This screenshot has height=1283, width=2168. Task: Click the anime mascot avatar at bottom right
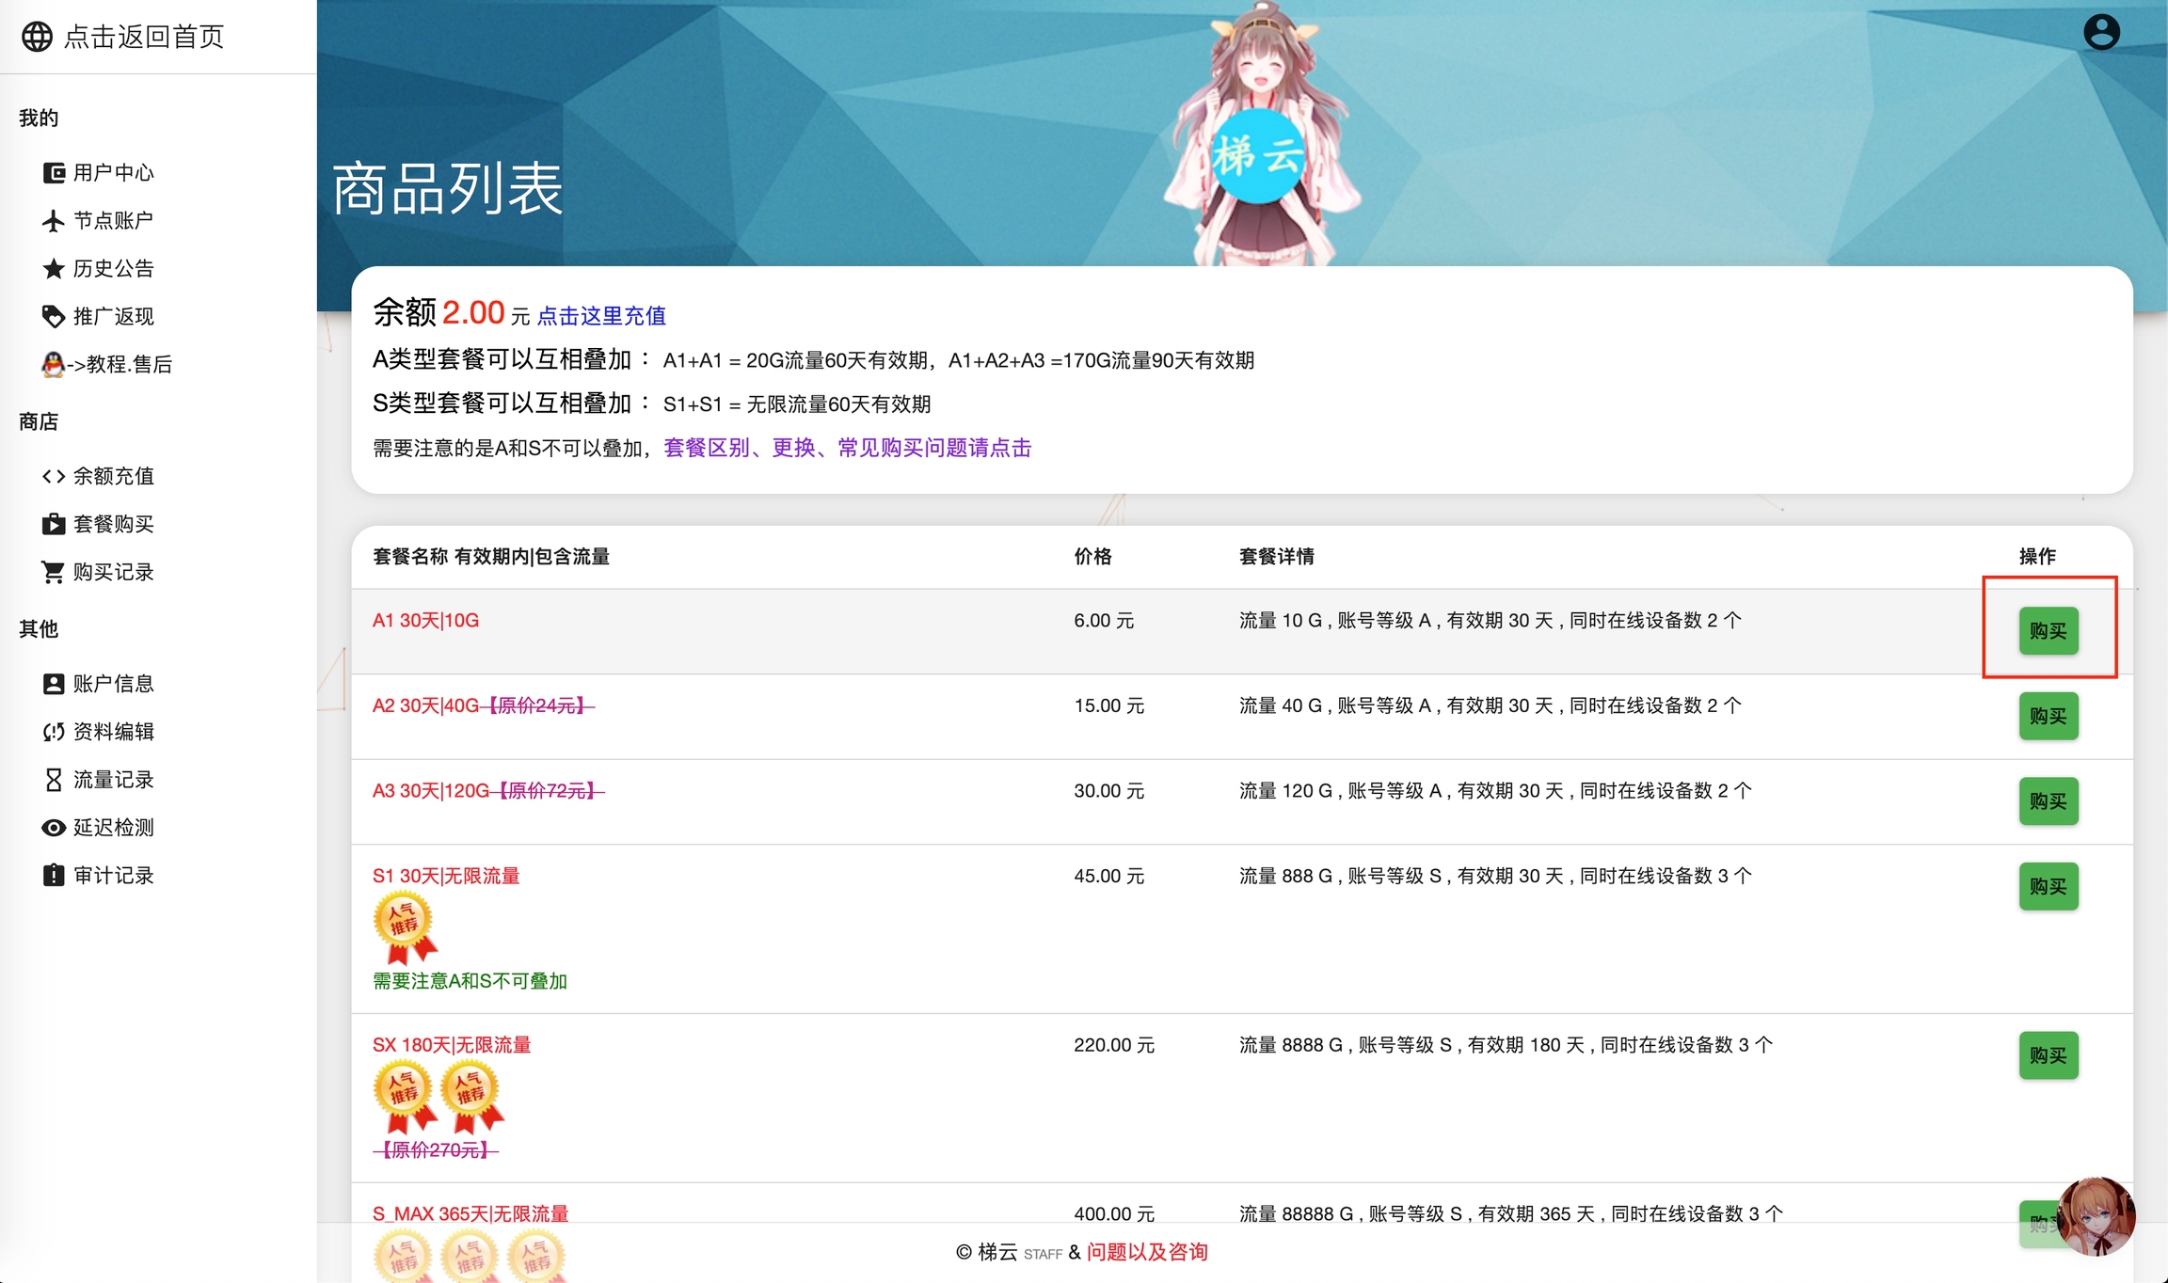(2096, 1215)
